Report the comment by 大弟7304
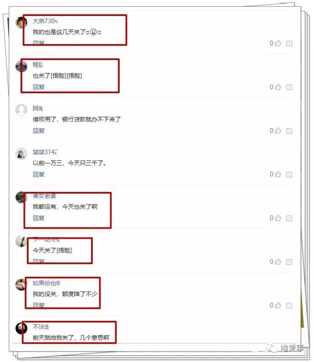Image resolution: width=314 pixels, height=362 pixels. tap(289, 44)
